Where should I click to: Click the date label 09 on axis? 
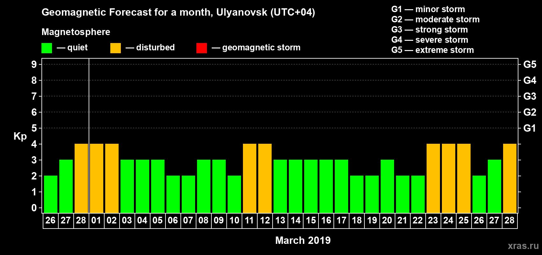(219, 220)
